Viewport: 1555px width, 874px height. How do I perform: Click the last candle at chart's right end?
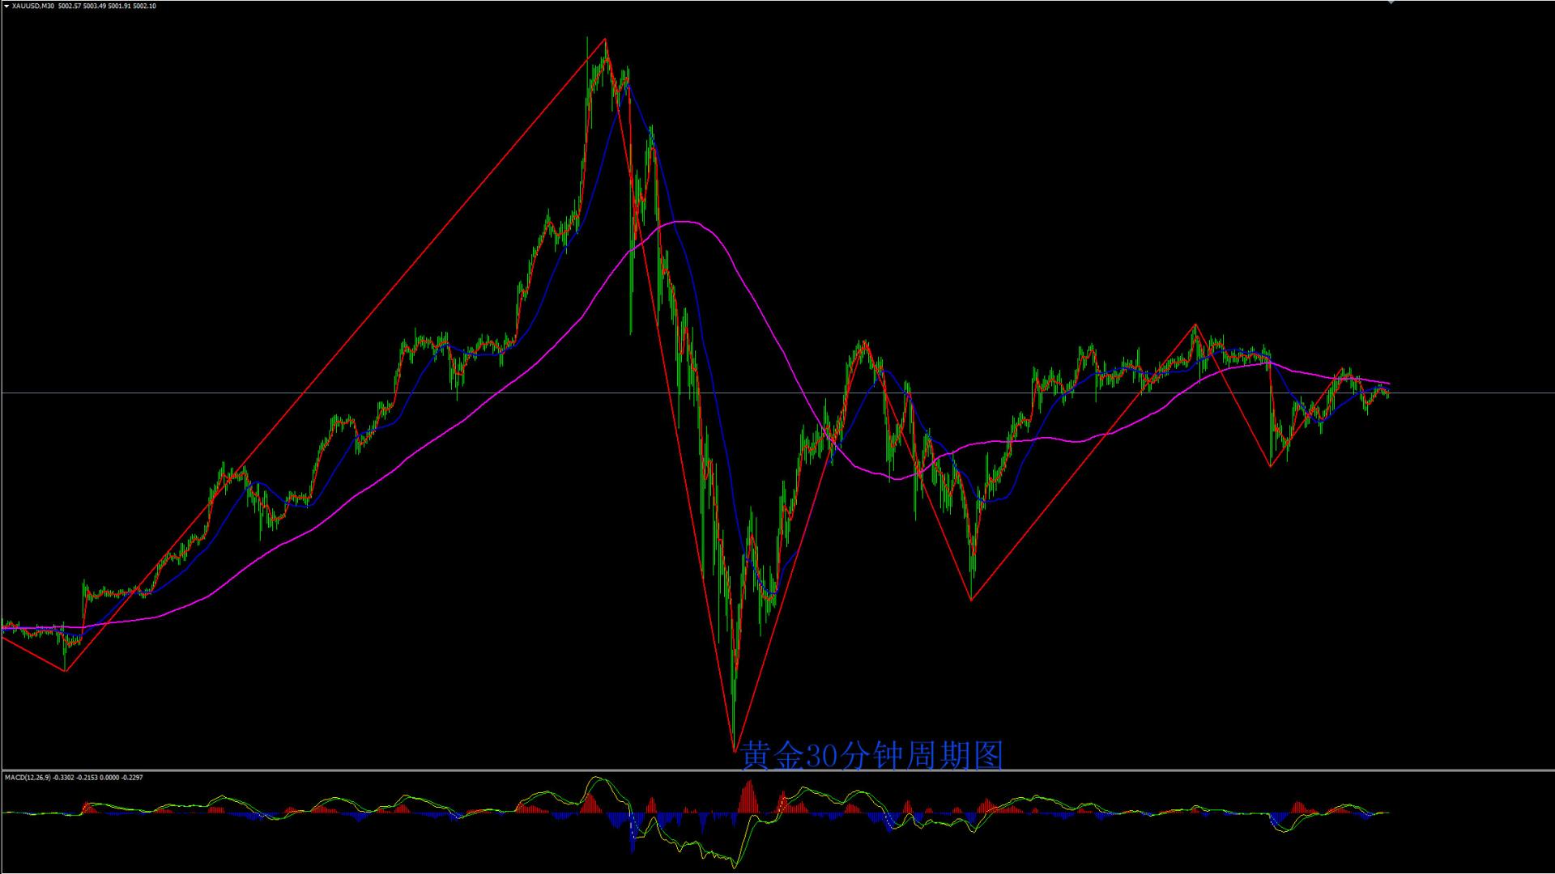[1388, 393]
